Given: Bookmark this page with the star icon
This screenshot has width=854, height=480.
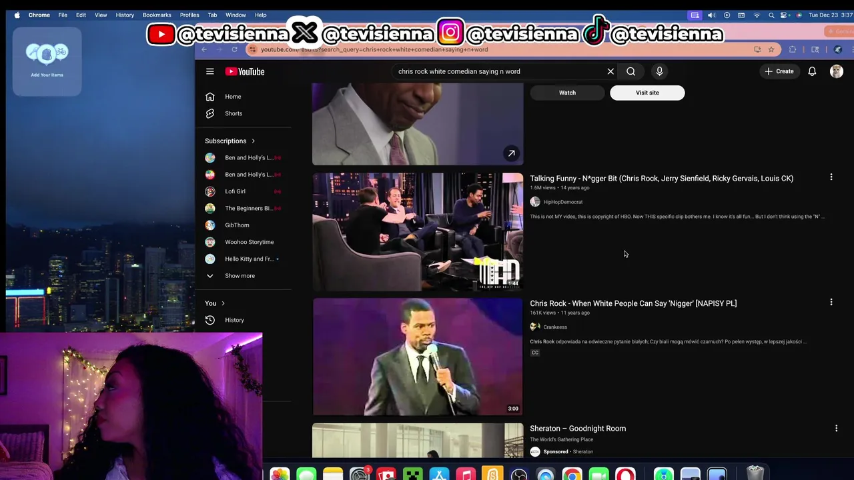Looking at the screenshot, I should coord(771,49).
